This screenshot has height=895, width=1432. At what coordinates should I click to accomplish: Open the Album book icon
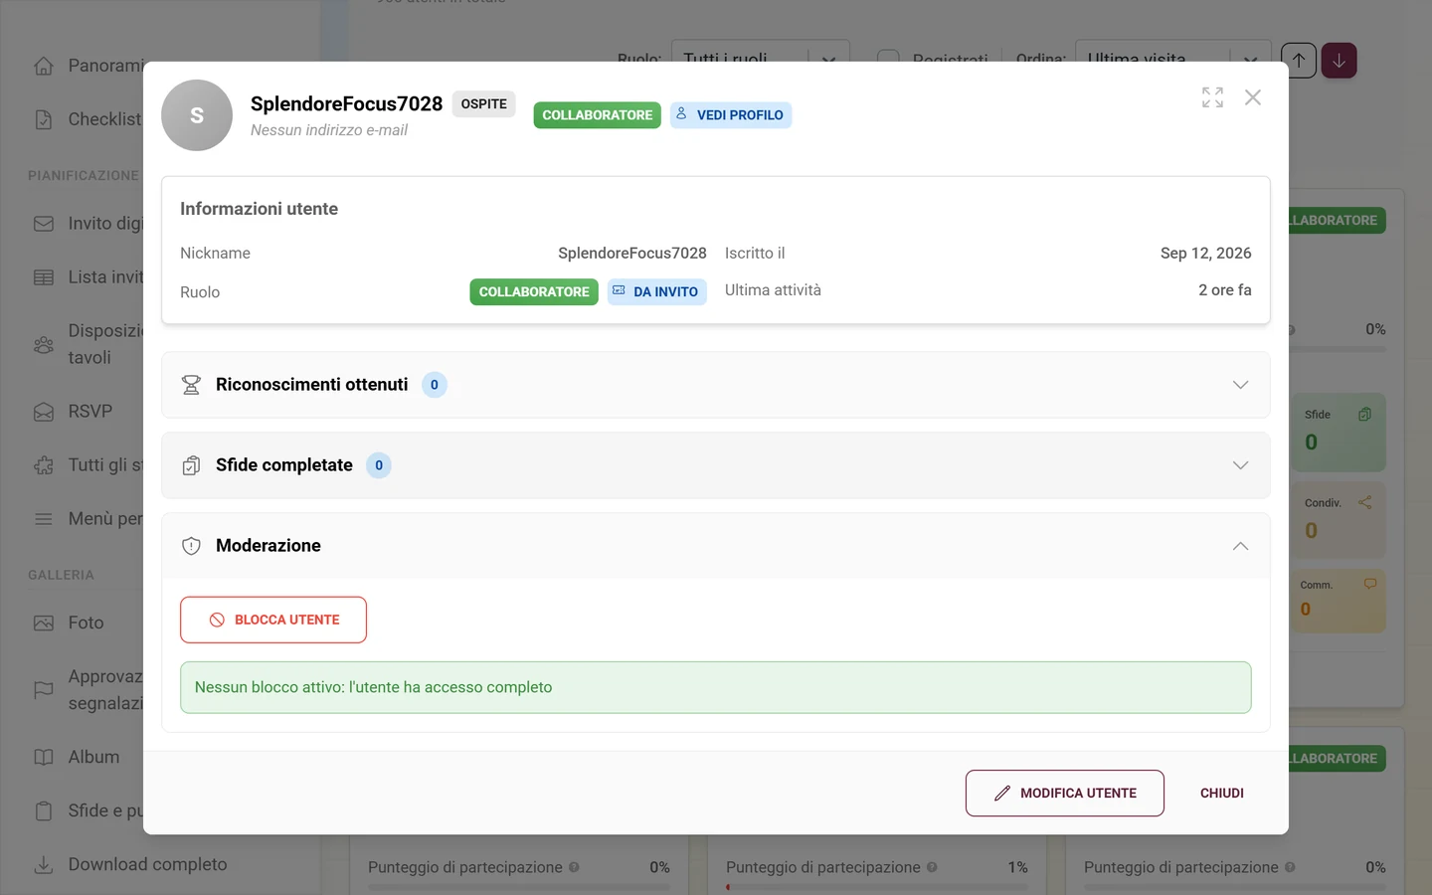(x=44, y=757)
